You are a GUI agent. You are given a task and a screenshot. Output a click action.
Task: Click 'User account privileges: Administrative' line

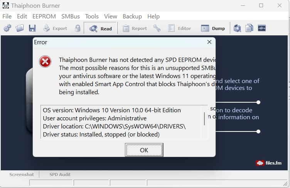click(x=95, y=118)
